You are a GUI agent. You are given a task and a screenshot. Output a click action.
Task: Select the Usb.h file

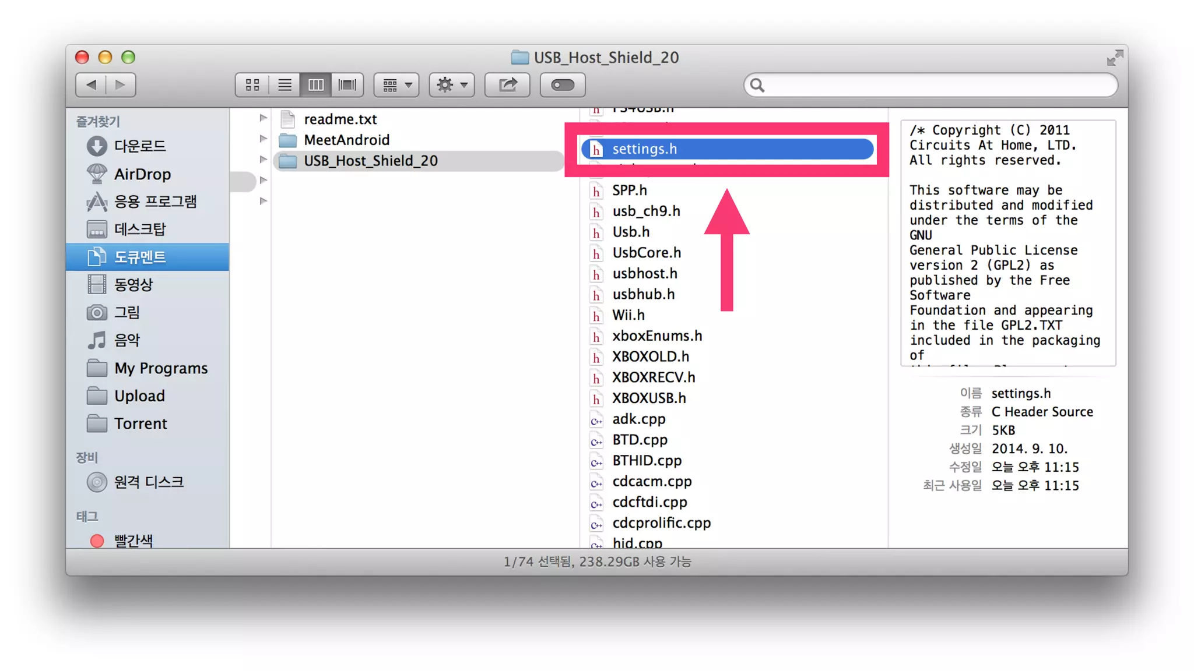[x=630, y=232]
